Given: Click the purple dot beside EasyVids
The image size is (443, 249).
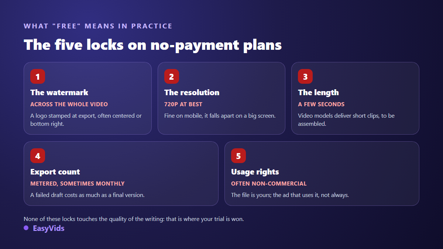Looking at the screenshot, I should (x=26, y=228).
